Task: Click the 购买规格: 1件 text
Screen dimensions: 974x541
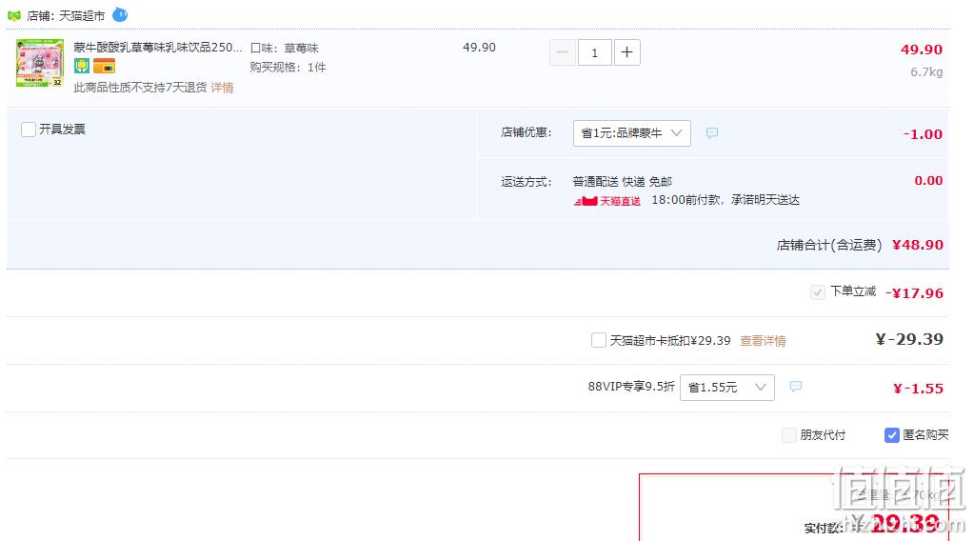Action: (288, 67)
